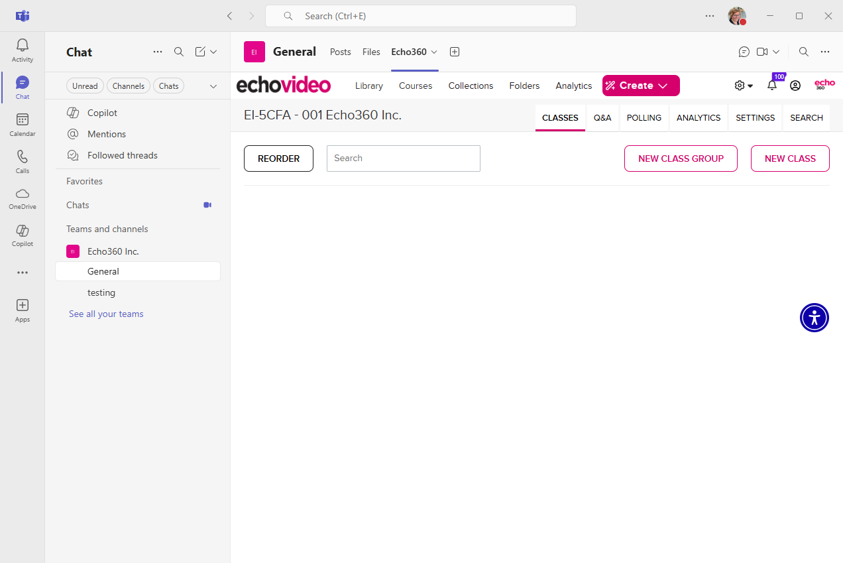Add a new tab with plus icon
This screenshot has width=843, height=563.
click(x=455, y=52)
